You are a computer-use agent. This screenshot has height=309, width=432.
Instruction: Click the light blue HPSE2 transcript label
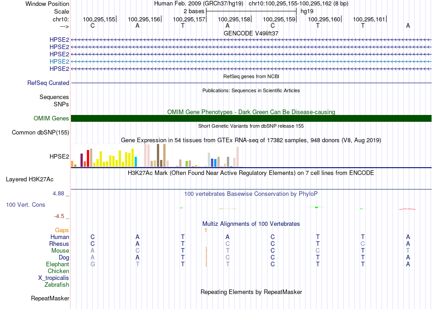pos(59,61)
